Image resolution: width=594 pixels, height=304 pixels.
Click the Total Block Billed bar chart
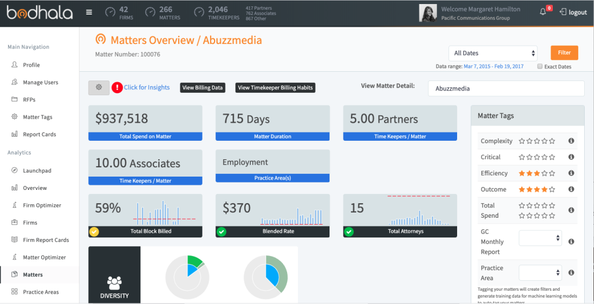164,213
